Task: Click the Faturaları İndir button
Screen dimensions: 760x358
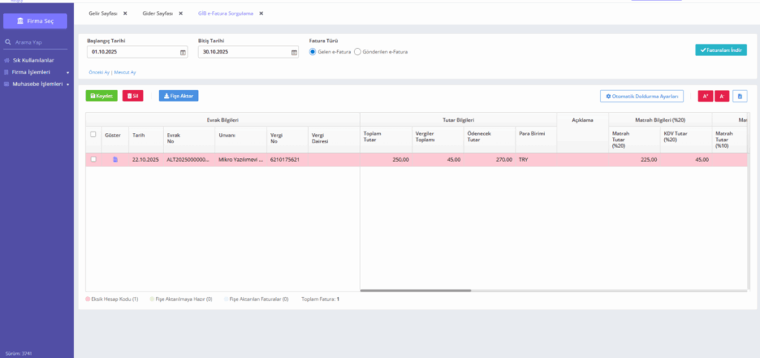Action: point(721,50)
